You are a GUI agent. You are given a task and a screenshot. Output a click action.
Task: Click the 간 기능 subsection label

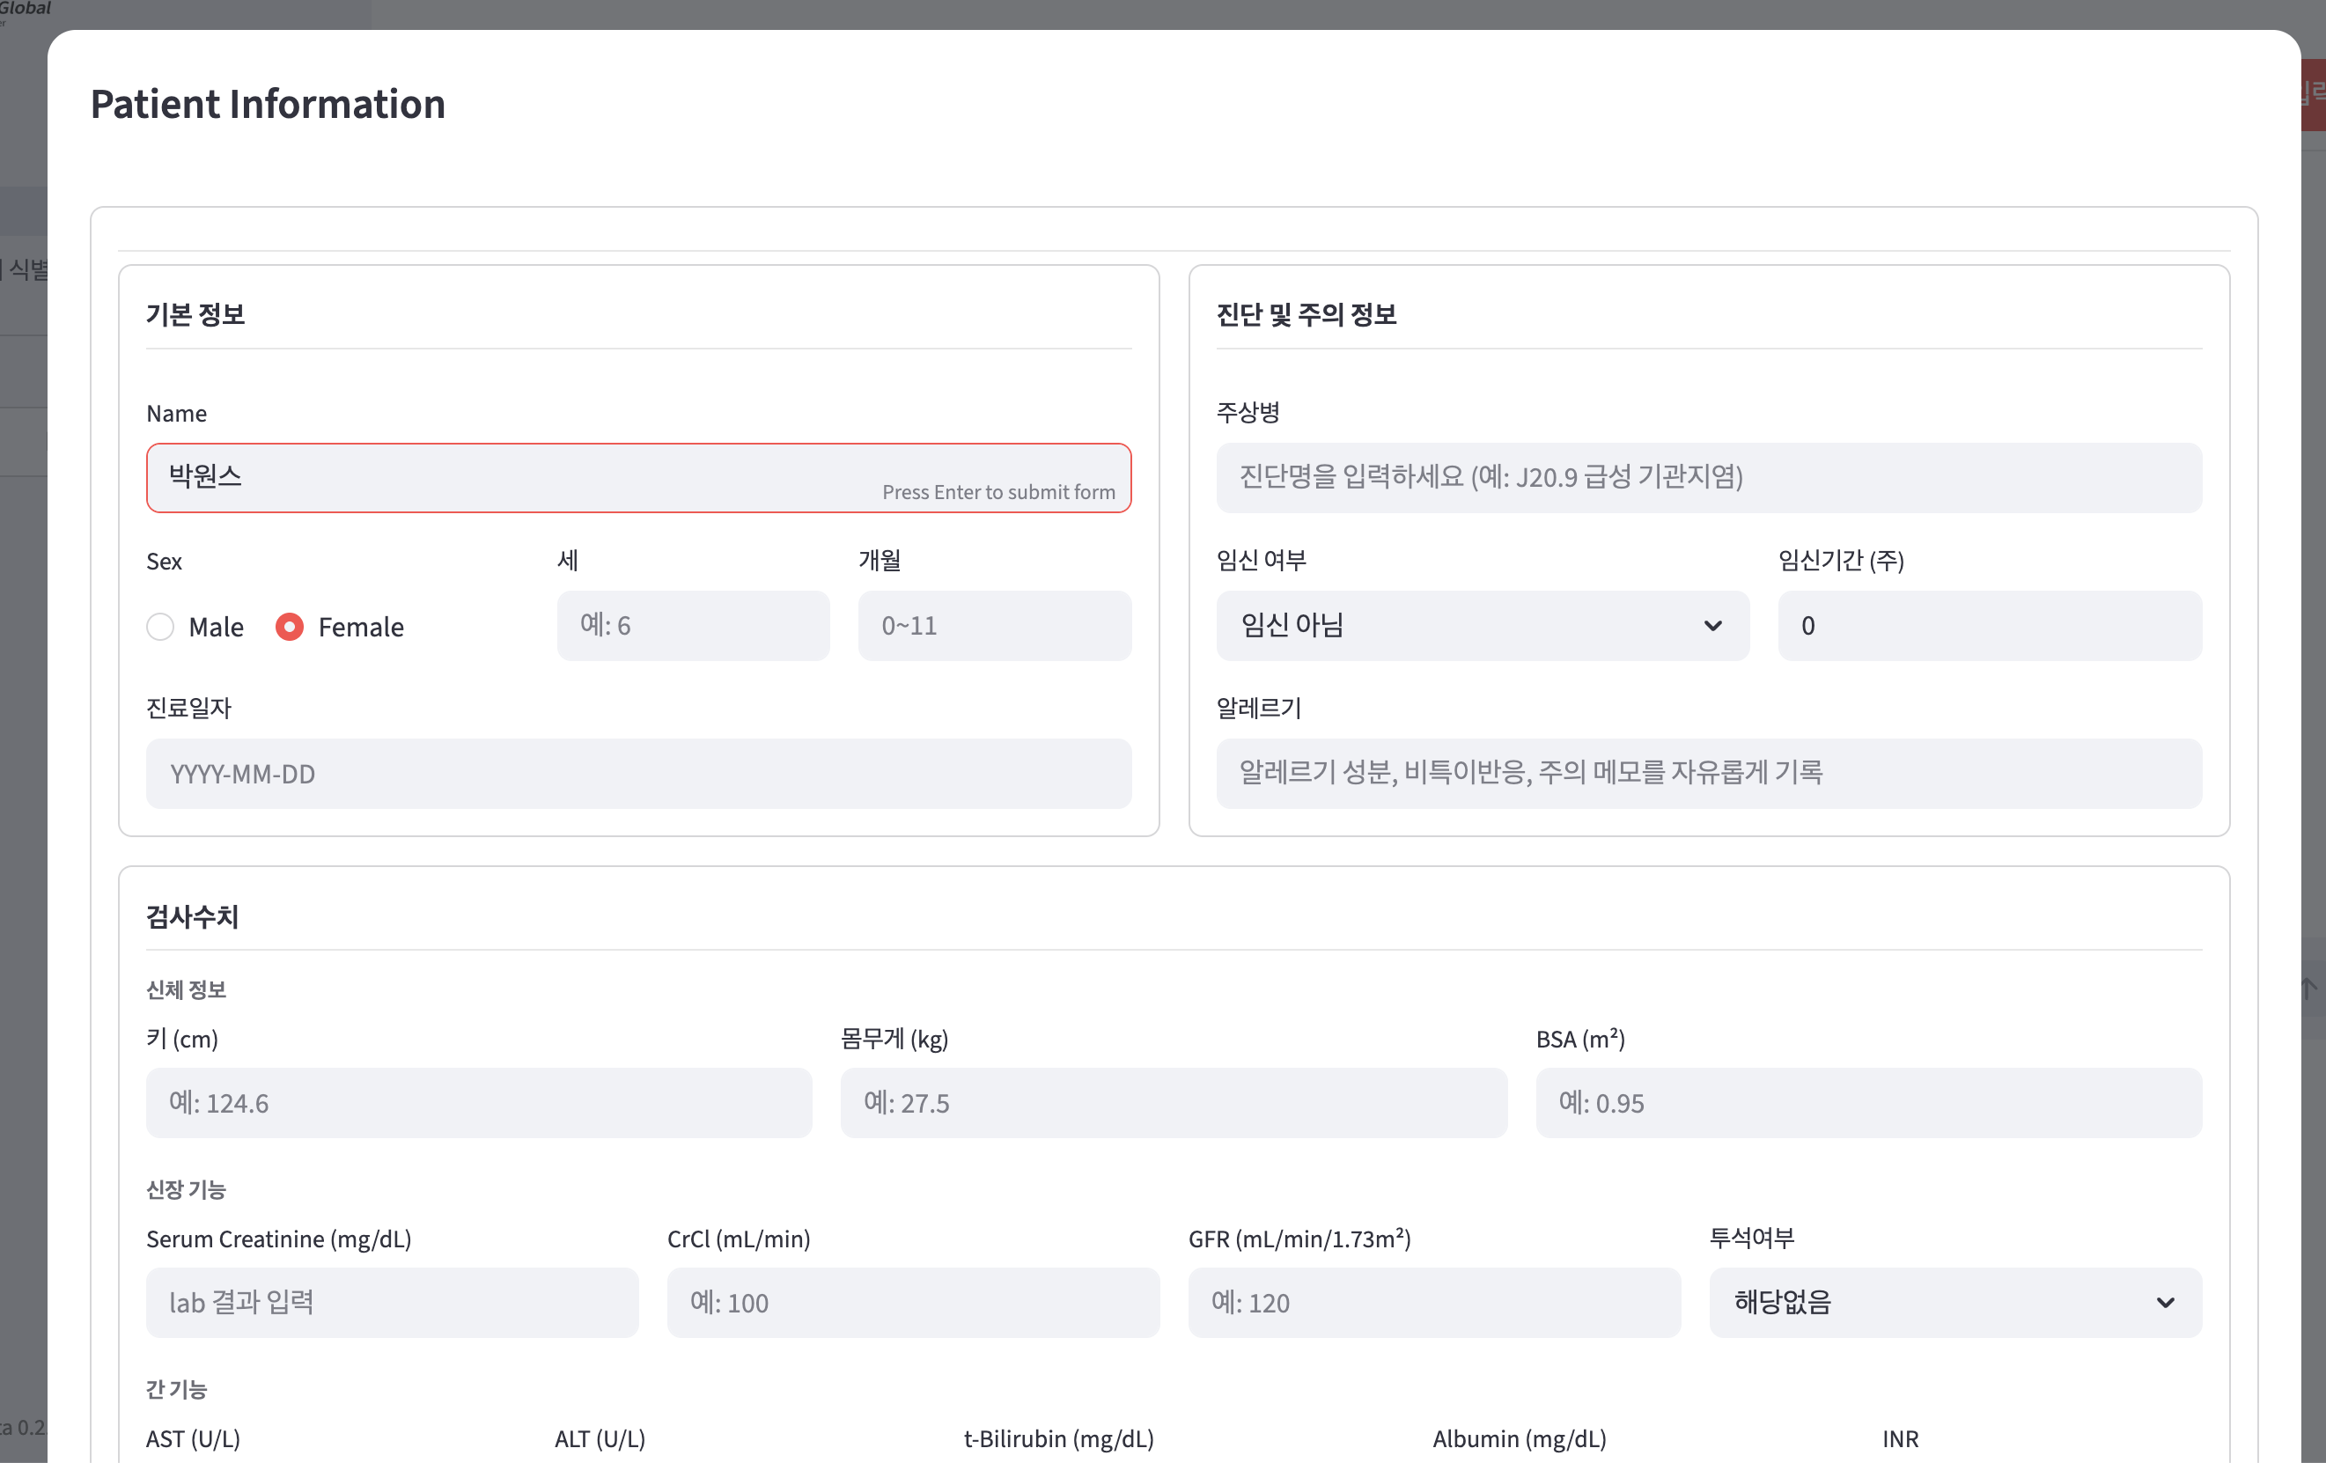176,1390
